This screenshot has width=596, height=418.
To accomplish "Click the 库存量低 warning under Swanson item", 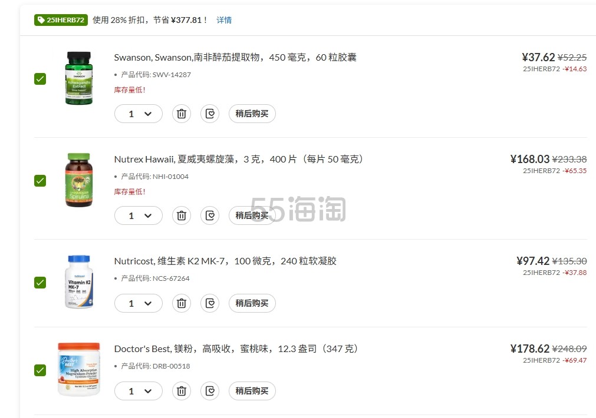I will point(130,90).
